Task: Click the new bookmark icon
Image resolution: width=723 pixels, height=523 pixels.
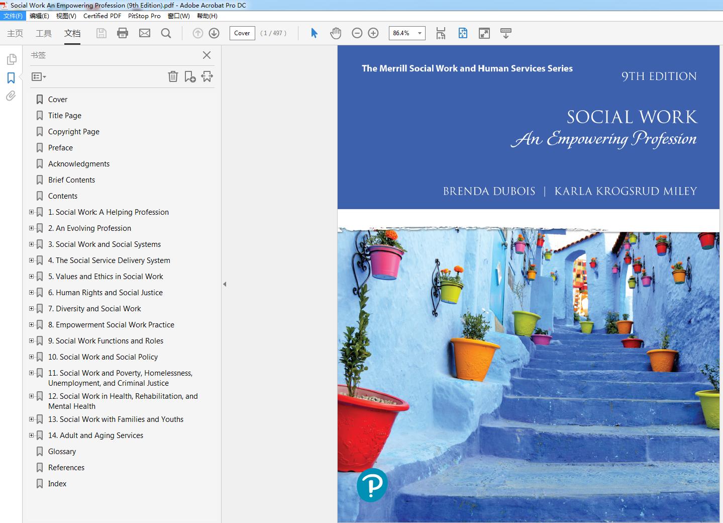Action: [x=190, y=76]
